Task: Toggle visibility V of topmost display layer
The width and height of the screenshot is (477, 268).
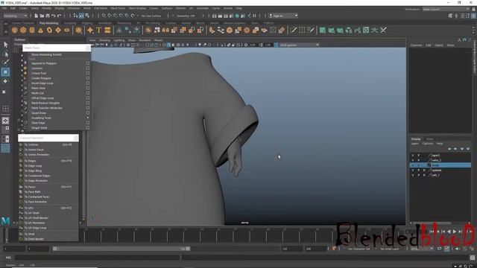Action: [x=413, y=156]
